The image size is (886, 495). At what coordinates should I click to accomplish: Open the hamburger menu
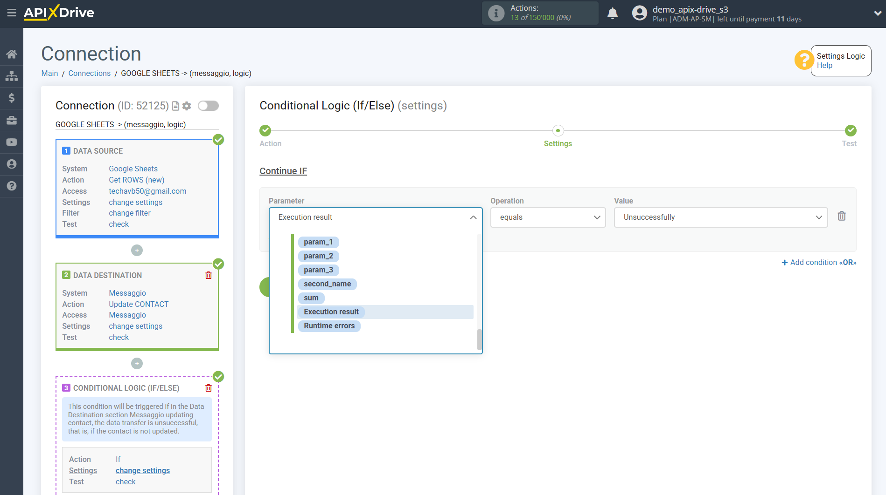[x=12, y=13]
